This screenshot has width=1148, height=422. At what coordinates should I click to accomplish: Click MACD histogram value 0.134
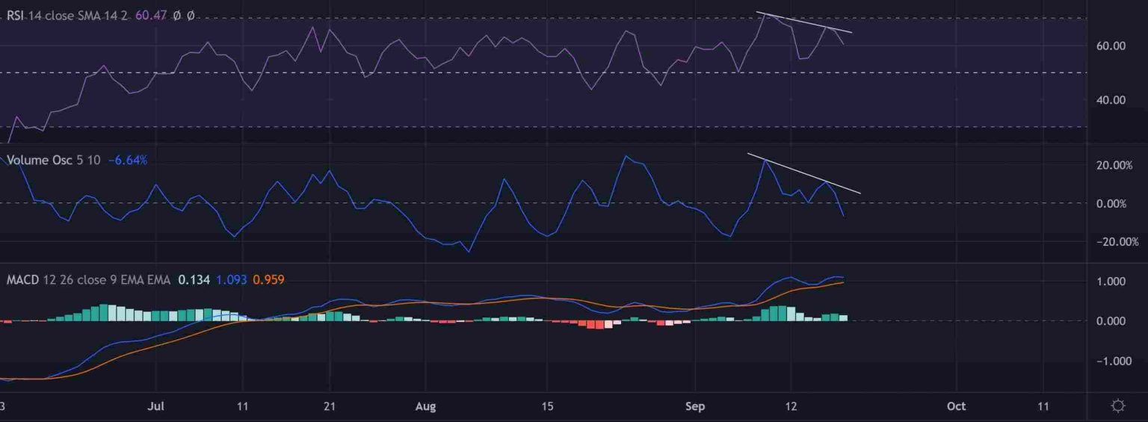[193, 280]
